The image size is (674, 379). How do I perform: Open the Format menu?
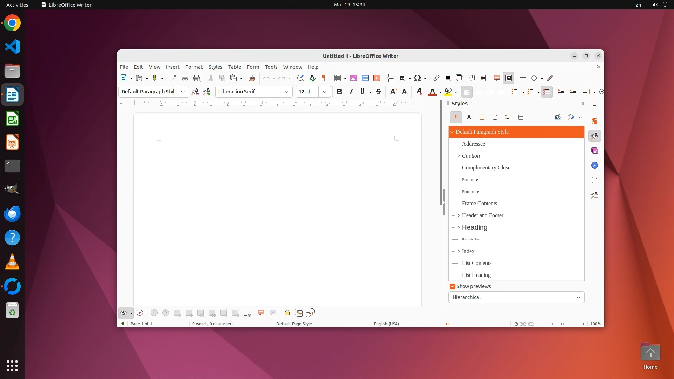pos(194,67)
